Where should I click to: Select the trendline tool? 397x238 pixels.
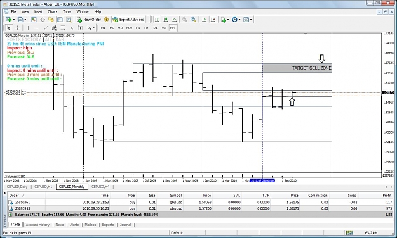click(x=46, y=28)
